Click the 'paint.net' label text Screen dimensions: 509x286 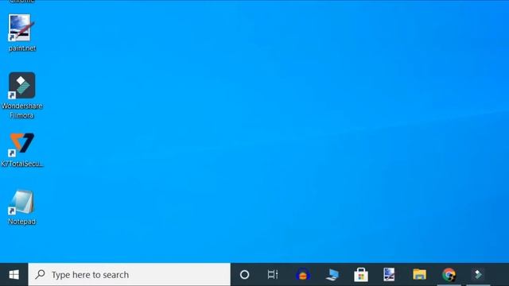(22, 48)
